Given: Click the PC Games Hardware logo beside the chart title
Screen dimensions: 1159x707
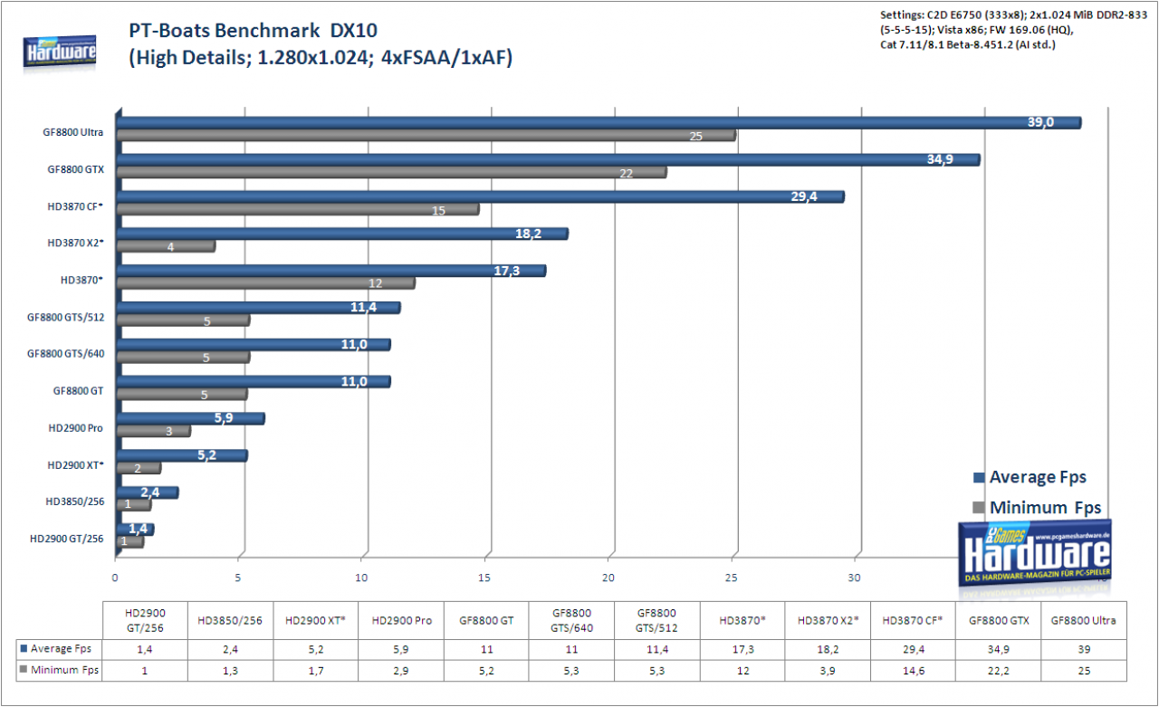Looking at the screenshot, I should click(x=60, y=53).
